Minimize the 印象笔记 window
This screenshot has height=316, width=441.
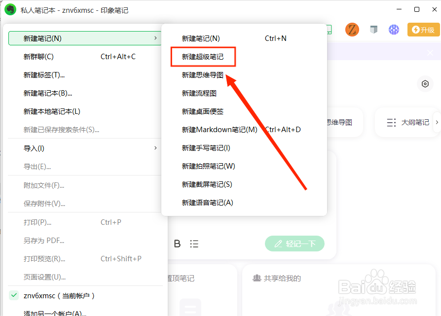click(399, 9)
